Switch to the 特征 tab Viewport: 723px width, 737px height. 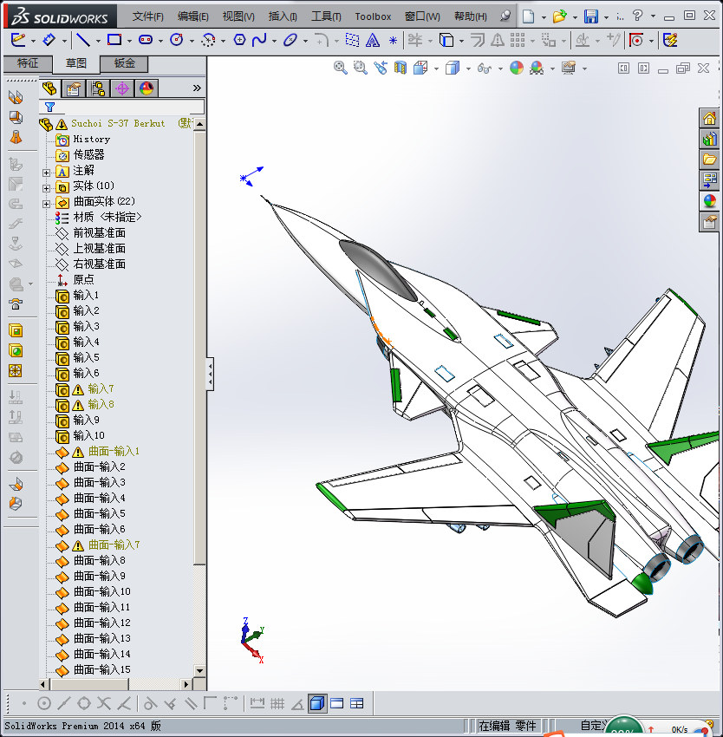coord(27,63)
